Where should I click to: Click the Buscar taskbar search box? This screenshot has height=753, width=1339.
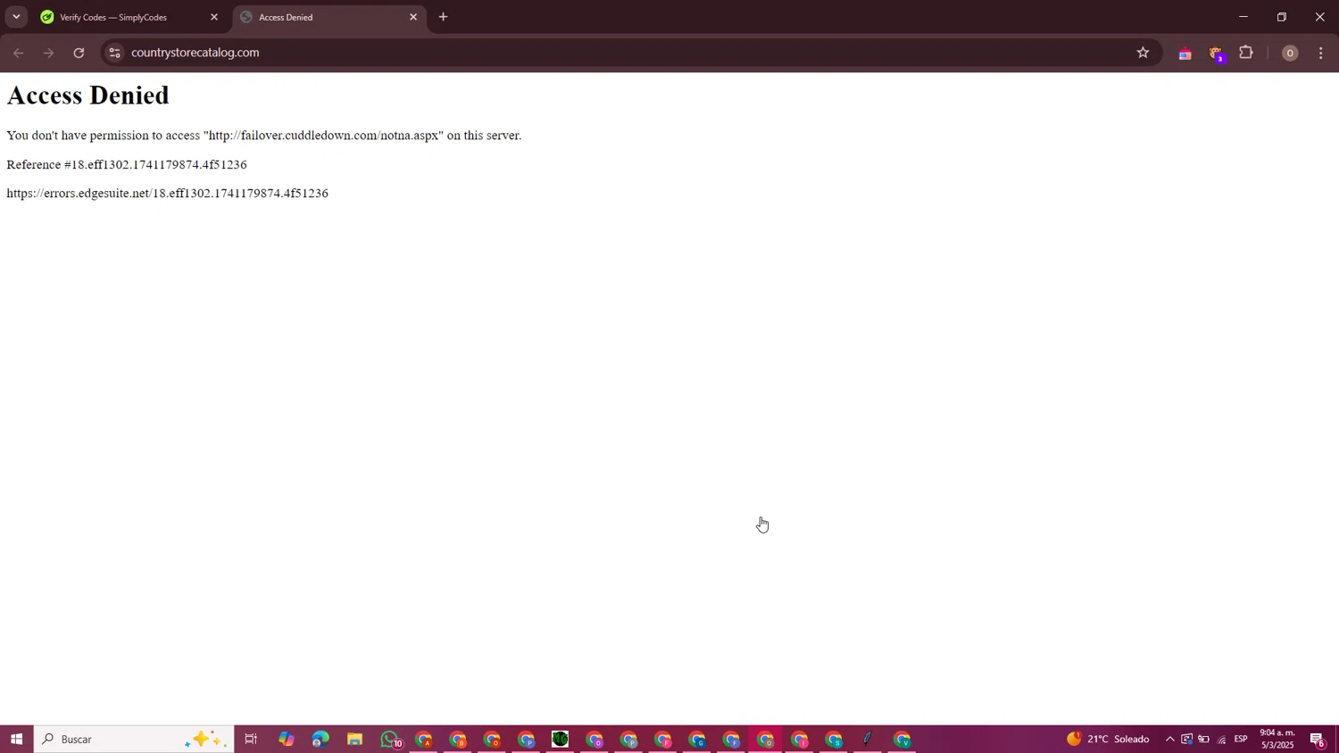pyautogui.click(x=134, y=739)
